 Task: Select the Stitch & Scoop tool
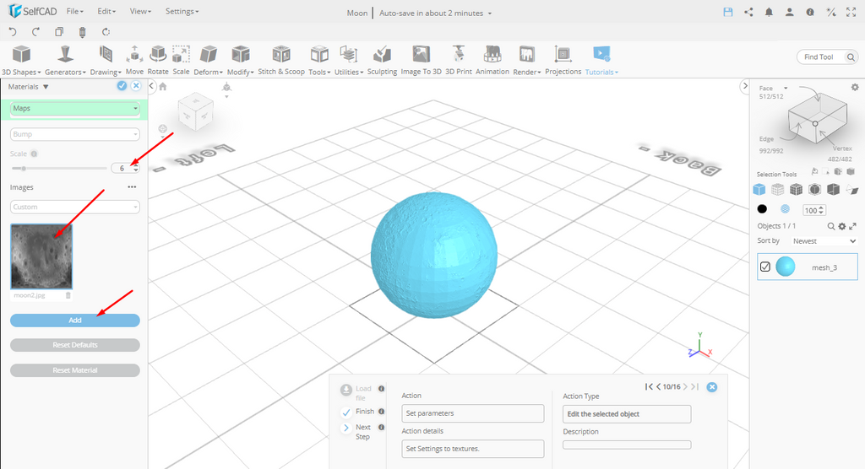(280, 61)
